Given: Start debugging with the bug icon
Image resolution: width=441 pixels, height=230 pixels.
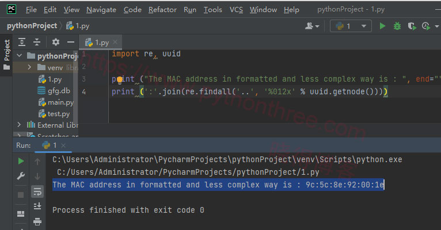Looking at the screenshot, I should (x=397, y=26).
